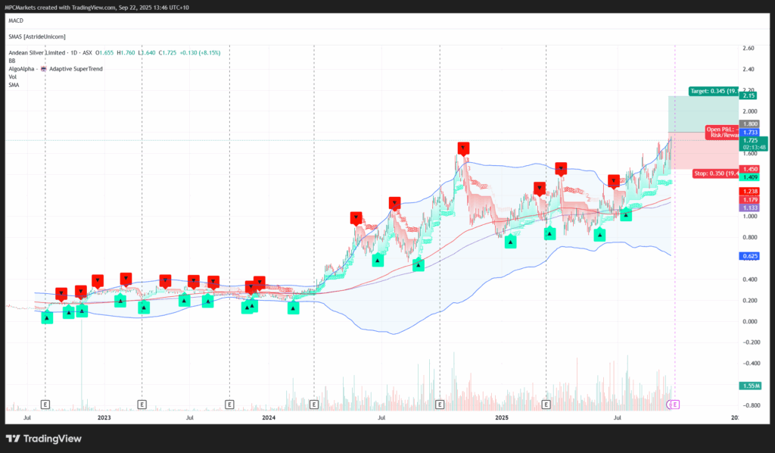This screenshot has height=453, width=775.
Task: Open the Adaptive SuperTrend indicator legend
Action: point(76,69)
